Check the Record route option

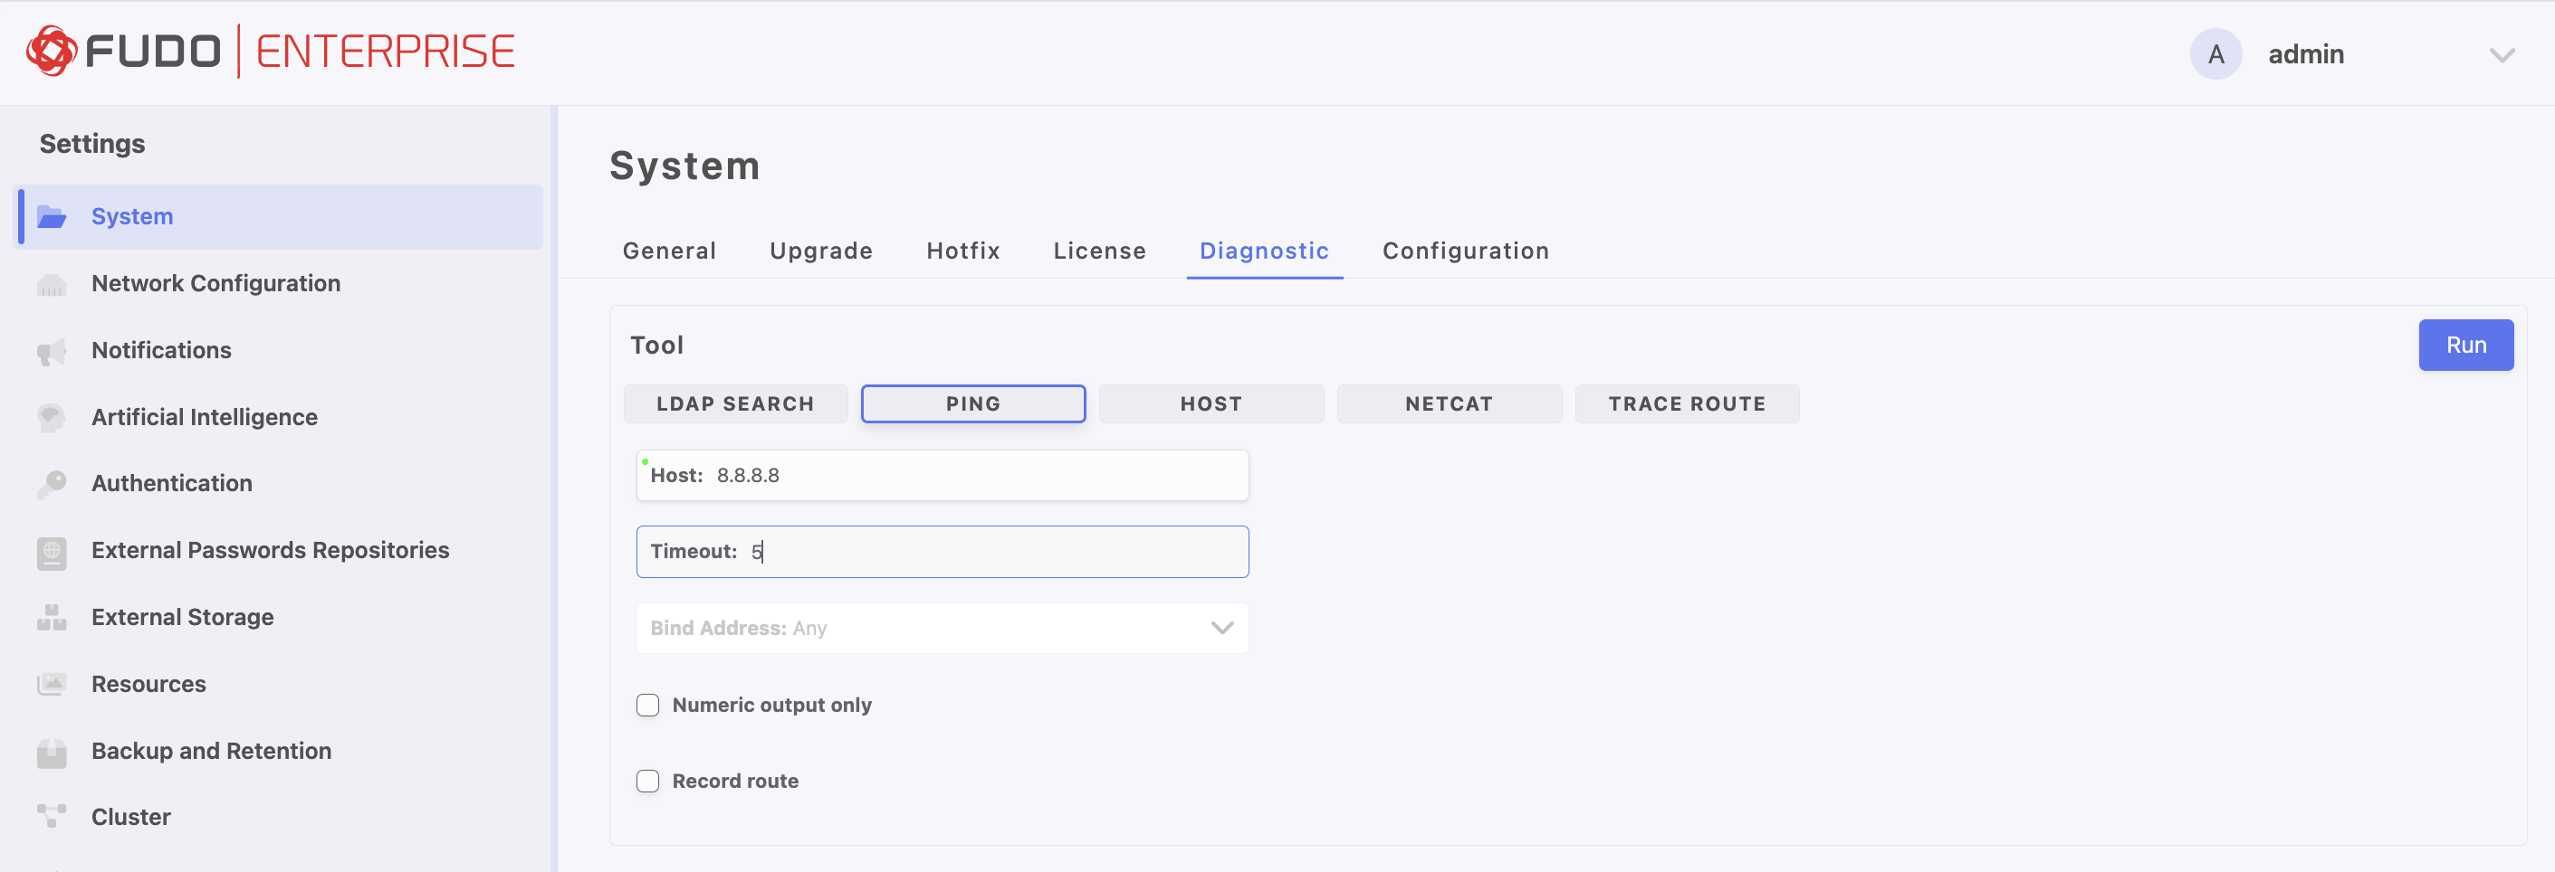pos(647,781)
